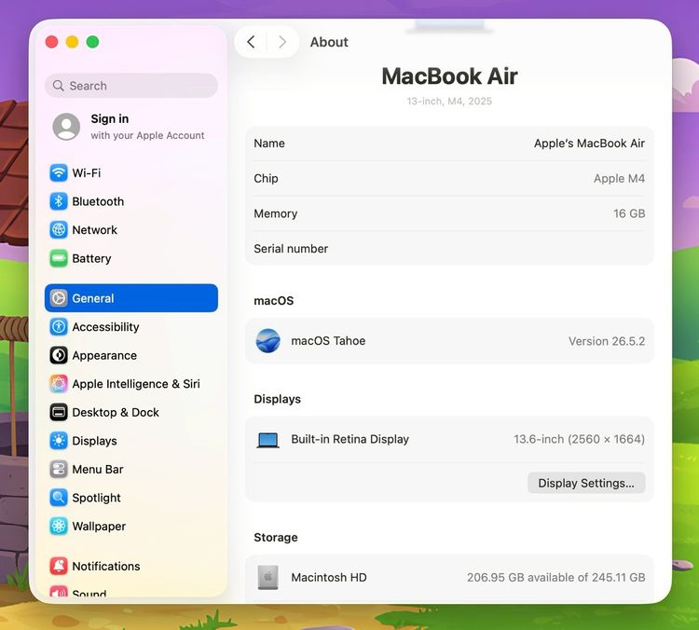Image resolution: width=699 pixels, height=630 pixels.
Task: Click the Appearance icon
Action: coord(59,355)
